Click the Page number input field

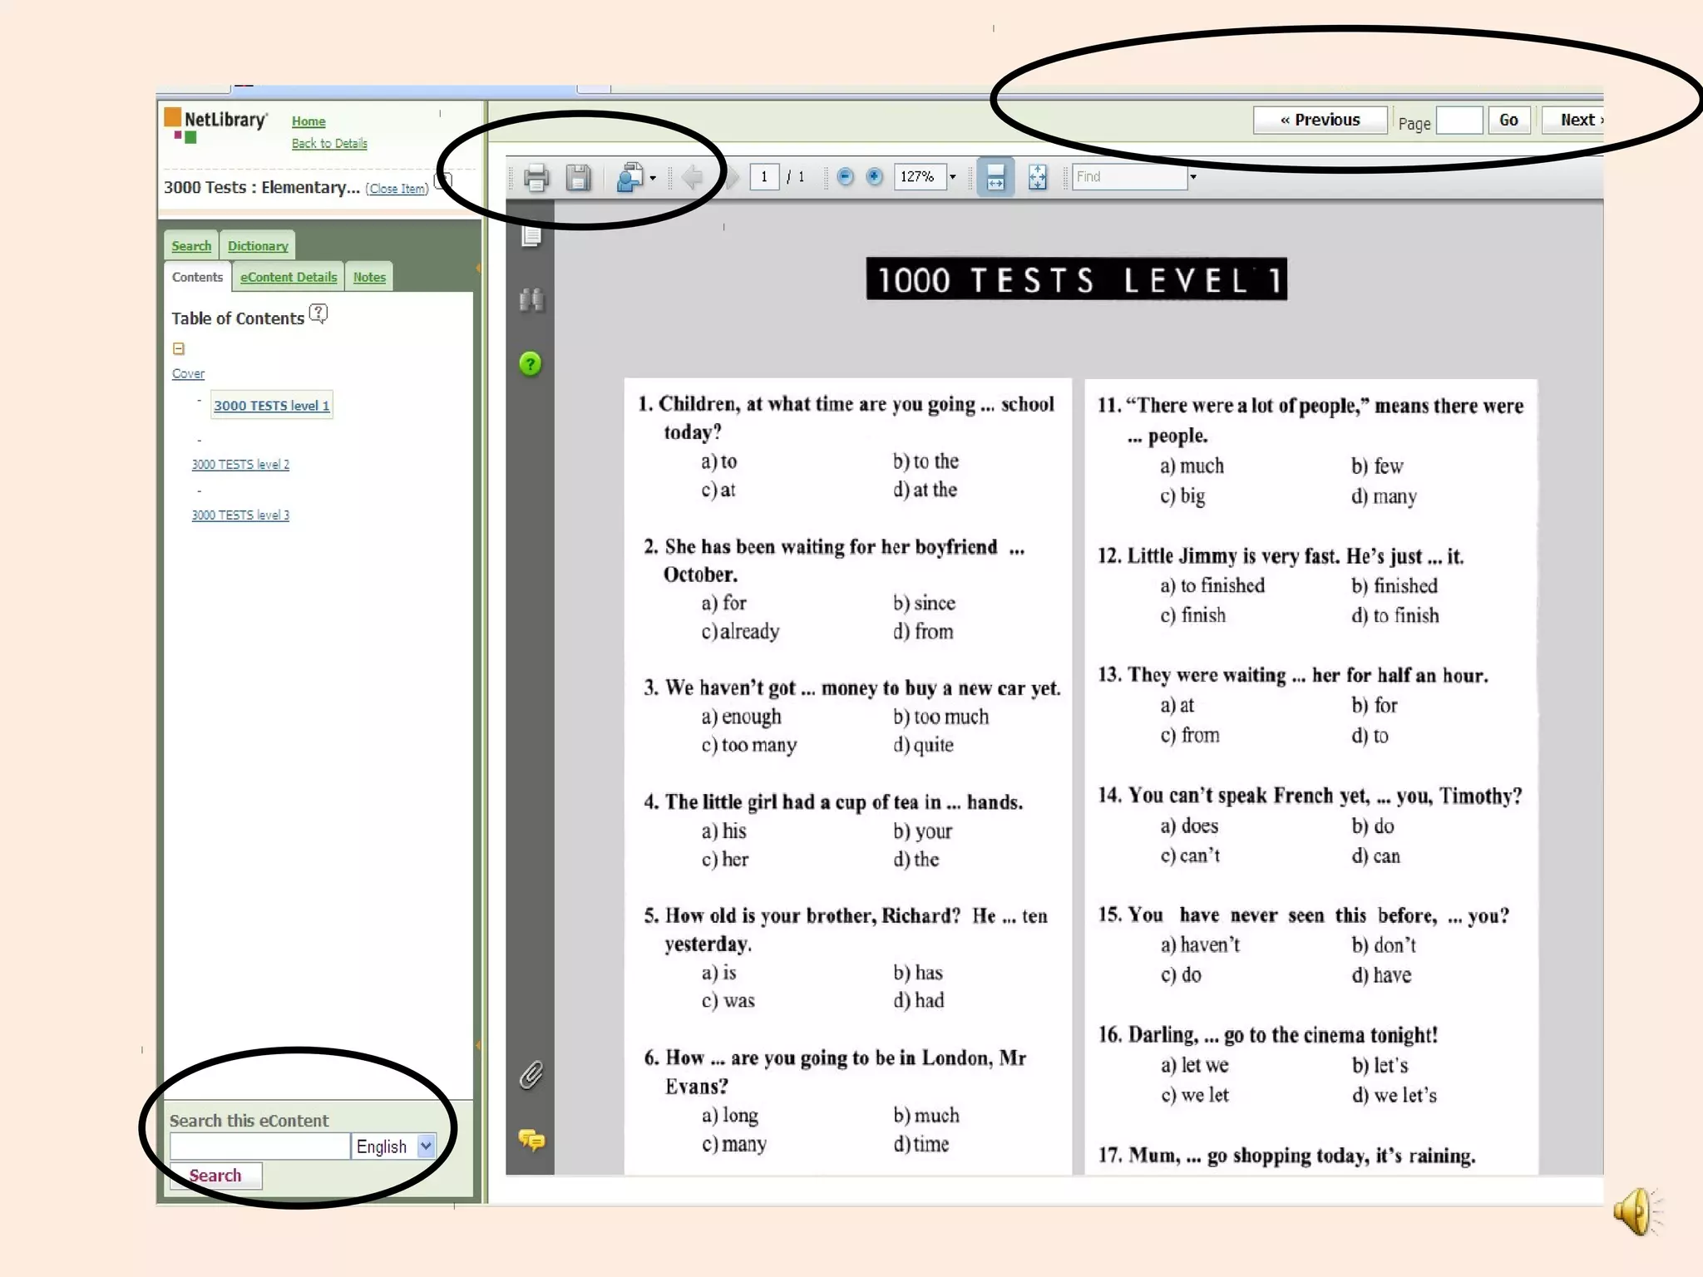pyautogui.click(x=1459, y=121)
